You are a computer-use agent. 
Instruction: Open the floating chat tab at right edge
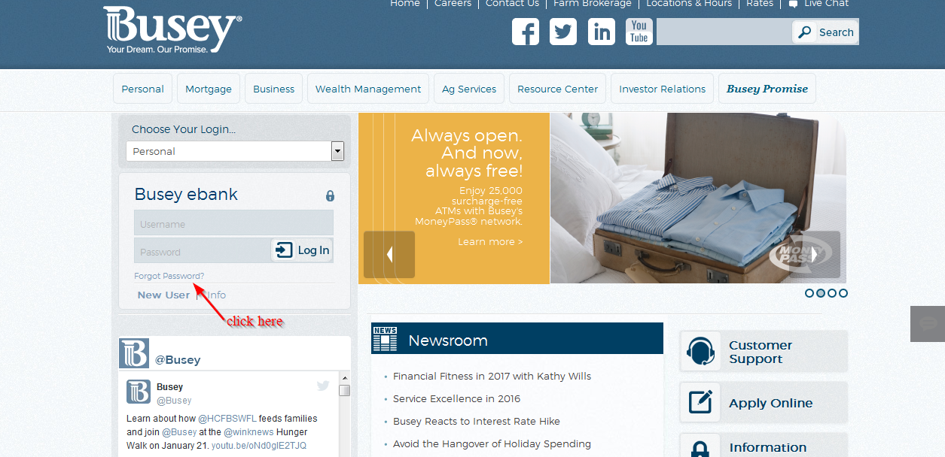928,324
